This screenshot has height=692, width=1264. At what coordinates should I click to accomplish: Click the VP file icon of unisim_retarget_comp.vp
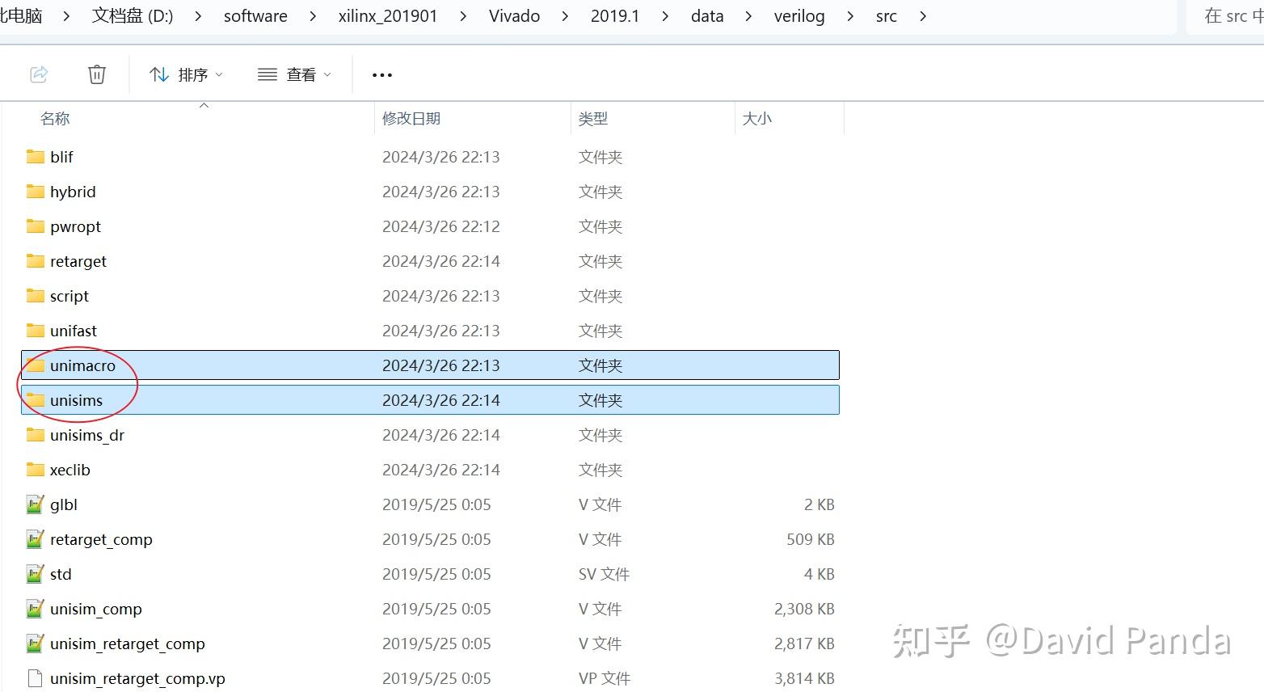(x=34, y=678)
